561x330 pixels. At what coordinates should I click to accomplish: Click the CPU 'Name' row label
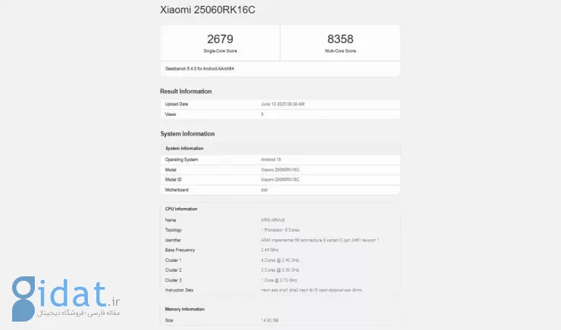point(171,220)
